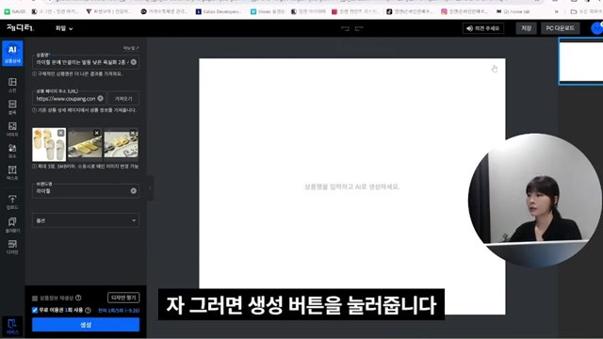Show hidden bookmarks overflow chevron
This screenshot has height=339, width=603.
pyautogui.click(x=556, y=11)
